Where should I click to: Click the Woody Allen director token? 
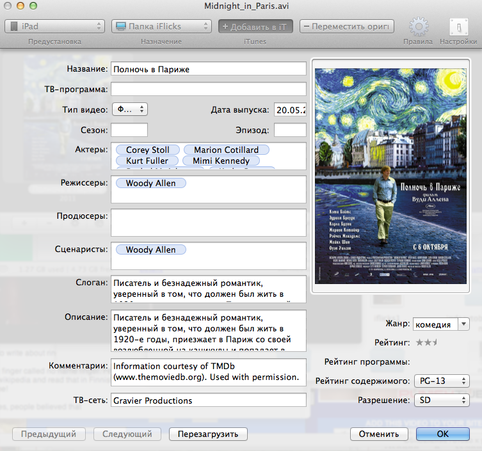[x=151, y=183]
